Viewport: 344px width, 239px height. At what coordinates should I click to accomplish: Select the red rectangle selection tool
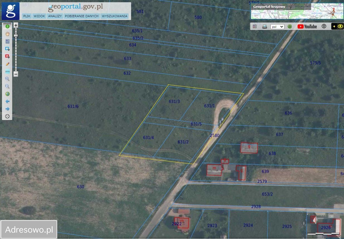(x=8, y=56)
